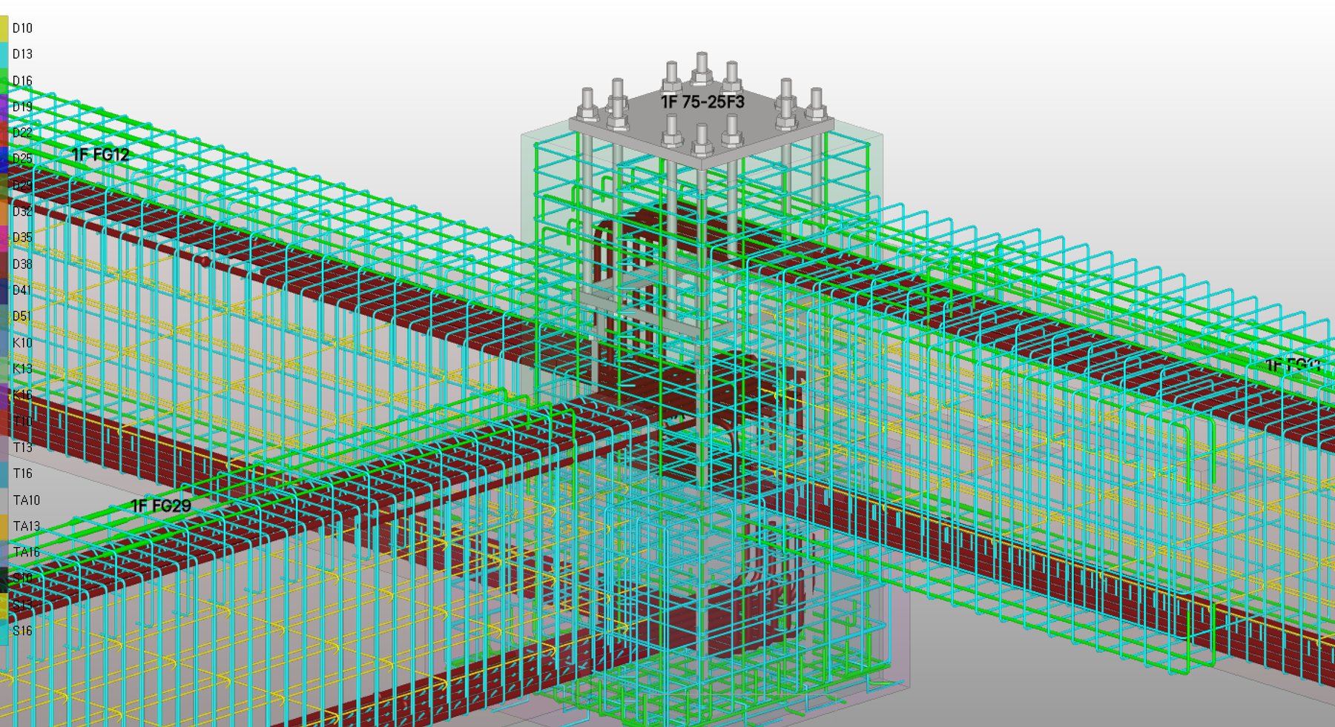Click the T13 legend label
Image resolution: width=1335 pixels, height=727 pixels.
pyautogui.click(x=22, y=447)
